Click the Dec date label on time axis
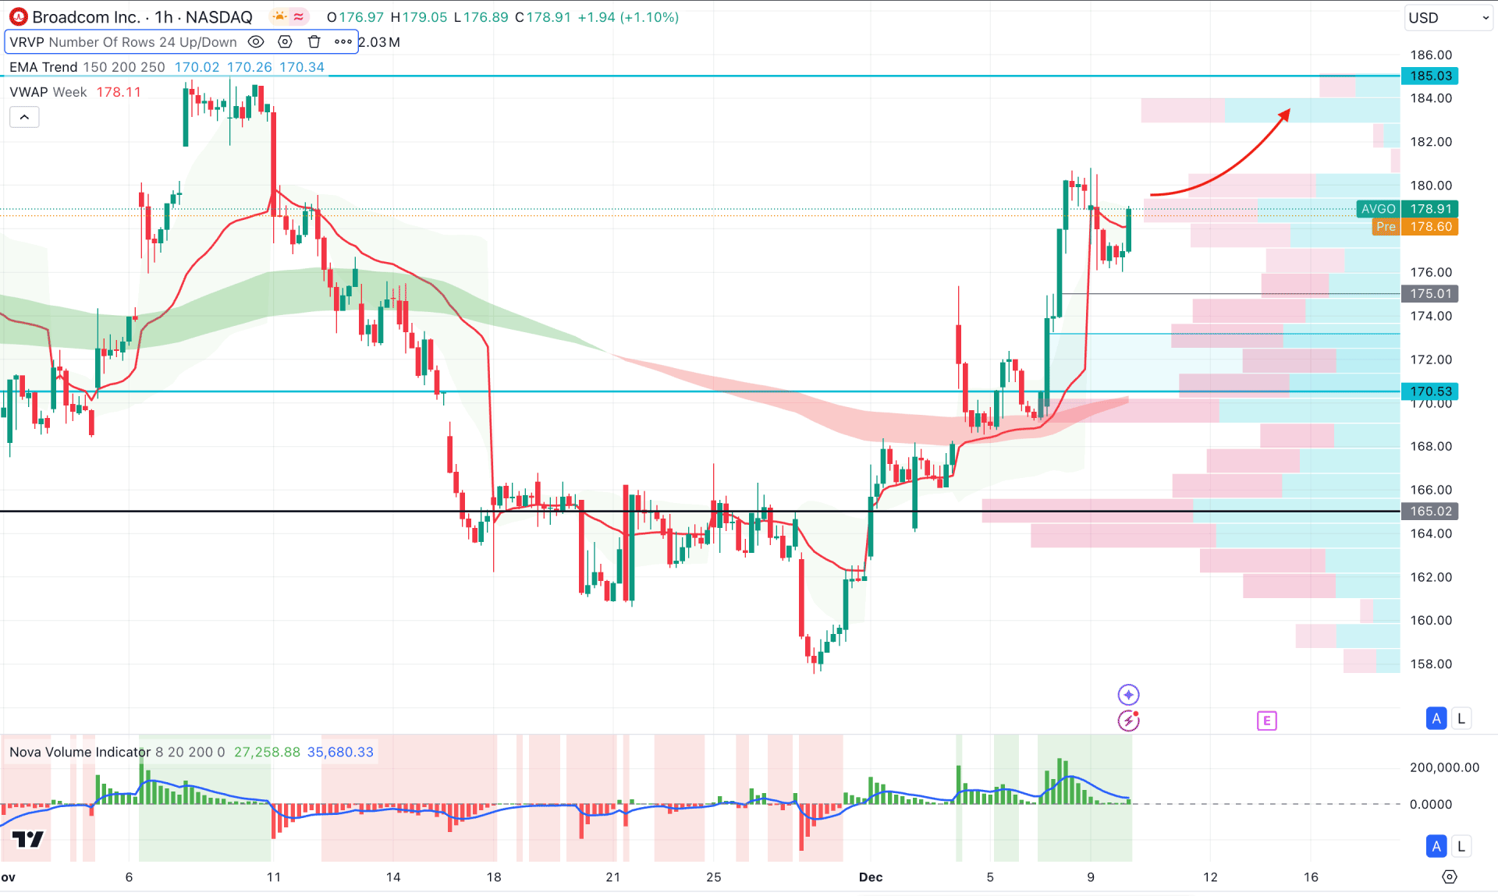Screen dimensions: 1498x896 pos(871,877)
